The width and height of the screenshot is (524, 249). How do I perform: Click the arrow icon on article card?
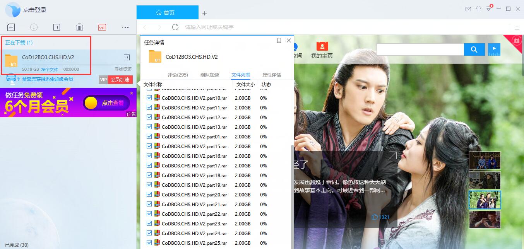pyautogui.click(x=392, y=156)
